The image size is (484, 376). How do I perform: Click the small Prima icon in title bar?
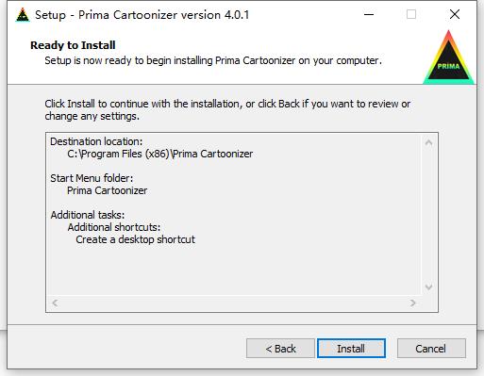[23, 15]
